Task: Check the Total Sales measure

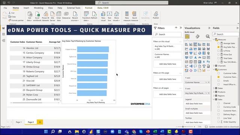Action: tap(219, 58)
